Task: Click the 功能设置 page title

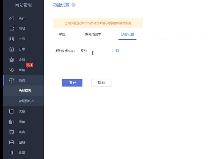Action: (61, 5)
